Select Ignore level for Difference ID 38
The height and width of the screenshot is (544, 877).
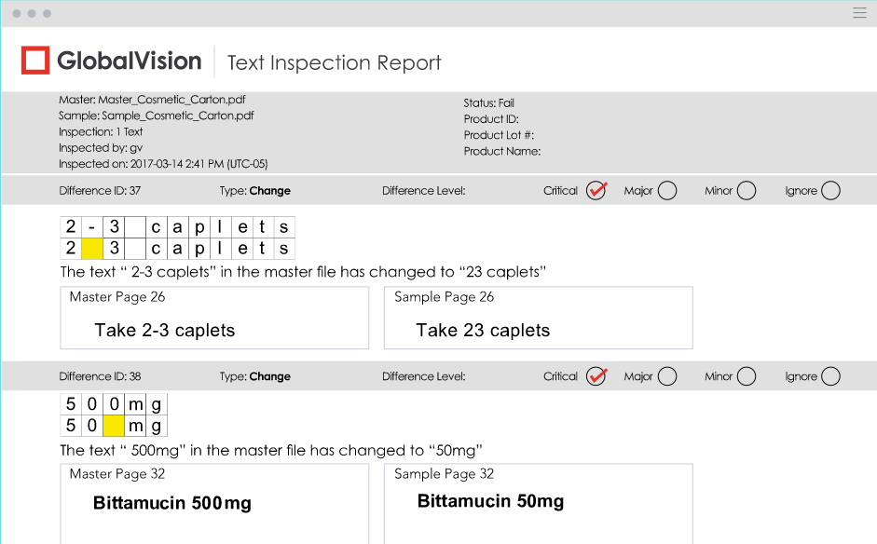(830, 376)
